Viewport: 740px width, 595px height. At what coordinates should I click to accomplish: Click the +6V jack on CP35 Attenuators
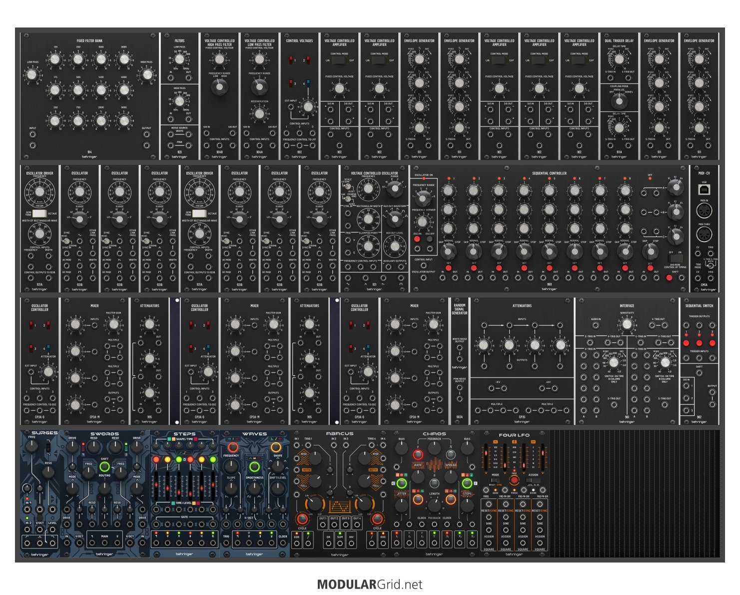543,388
